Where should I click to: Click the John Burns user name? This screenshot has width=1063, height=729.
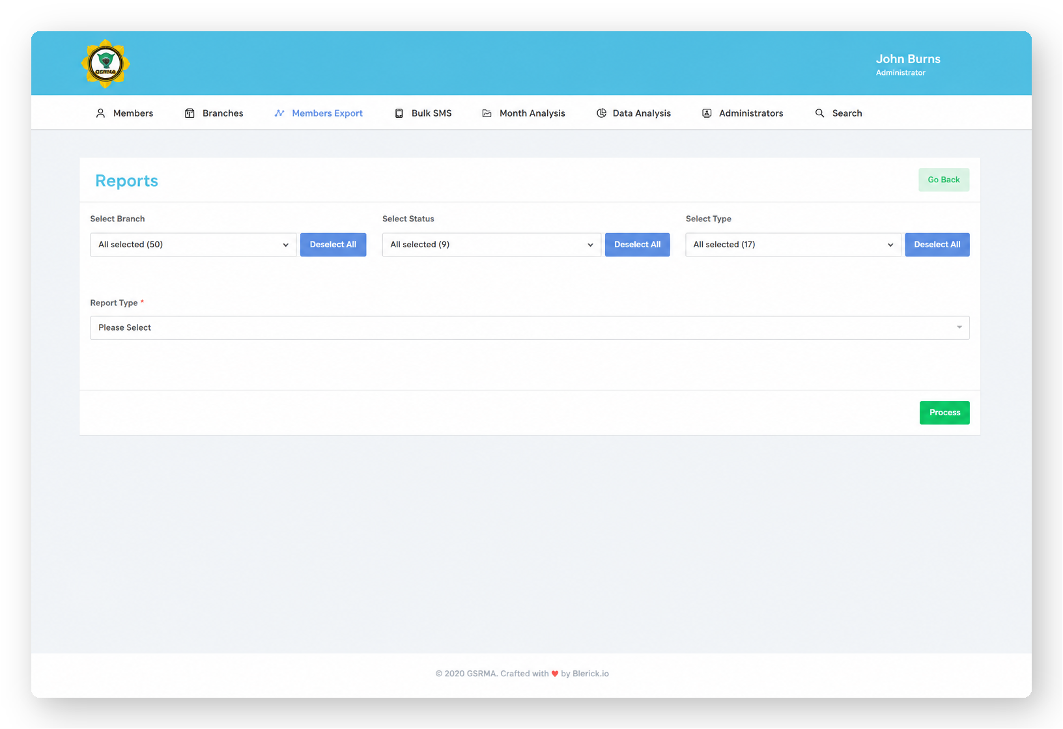pos(908,59)
